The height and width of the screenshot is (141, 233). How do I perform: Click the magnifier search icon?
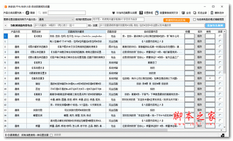[40, 13]
